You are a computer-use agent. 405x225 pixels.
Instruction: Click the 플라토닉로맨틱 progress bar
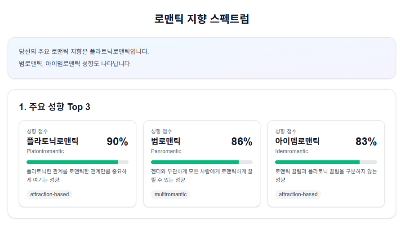77,162
